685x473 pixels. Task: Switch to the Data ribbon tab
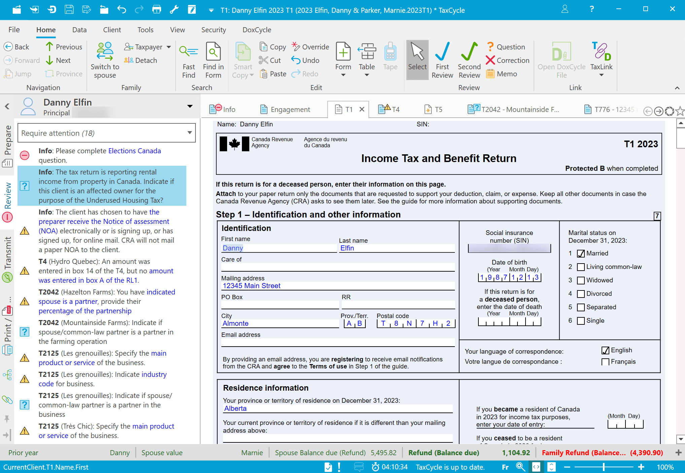point(79,30)
